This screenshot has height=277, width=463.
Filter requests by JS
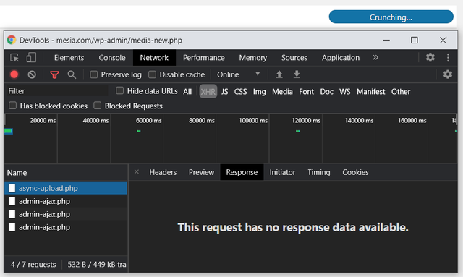[225, 92]
